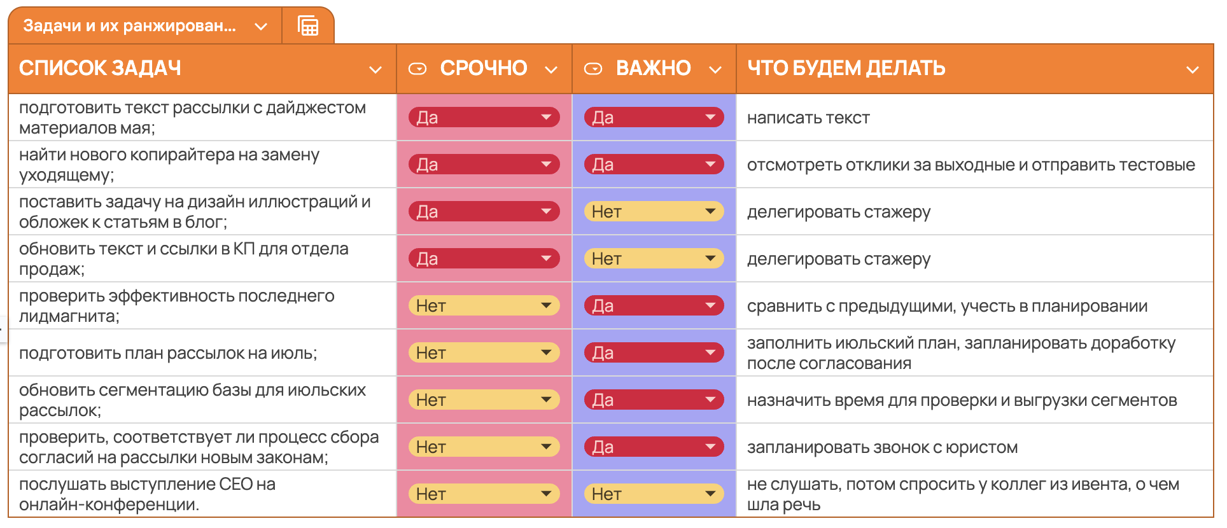This screenshot has width=1227, height=528.
Task: Open urgent dropdown for the дайджест рассылки task
Action: pyautogui.click(x=484, y=117)
